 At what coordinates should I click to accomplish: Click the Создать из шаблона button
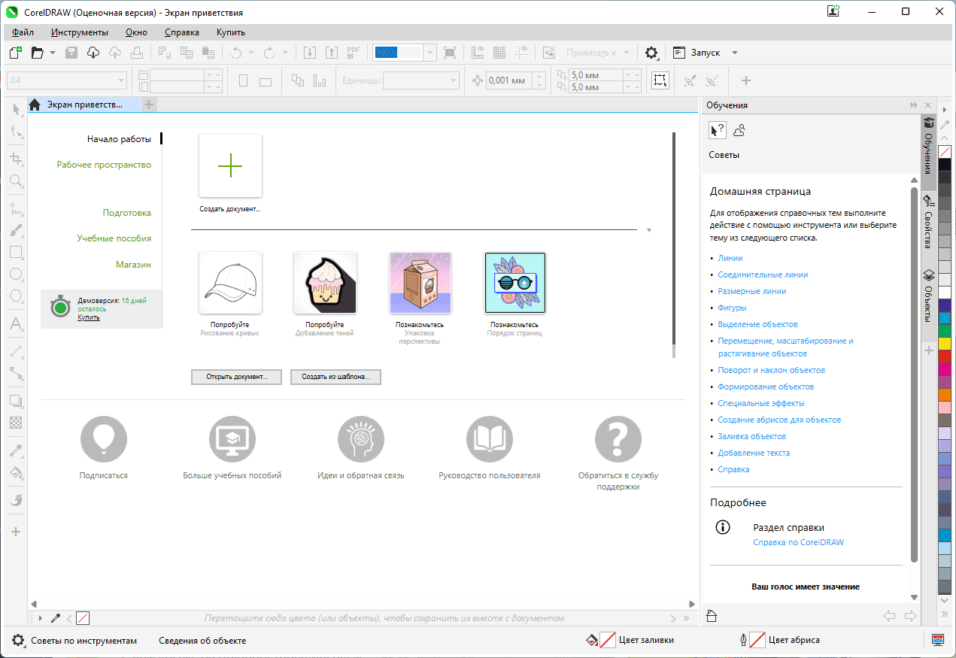pyautogui.click(x=335, y=377)
